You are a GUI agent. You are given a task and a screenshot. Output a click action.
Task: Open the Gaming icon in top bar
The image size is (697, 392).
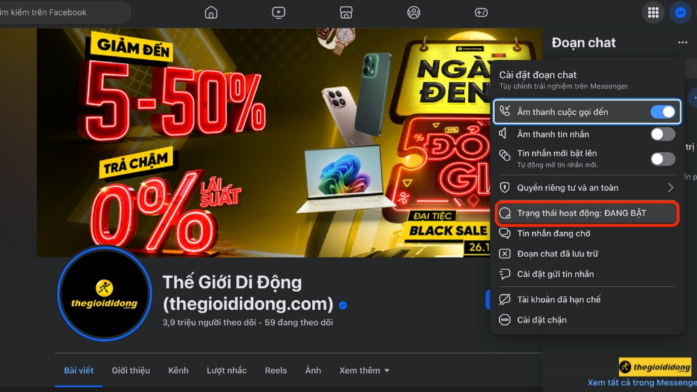(482, 13)
